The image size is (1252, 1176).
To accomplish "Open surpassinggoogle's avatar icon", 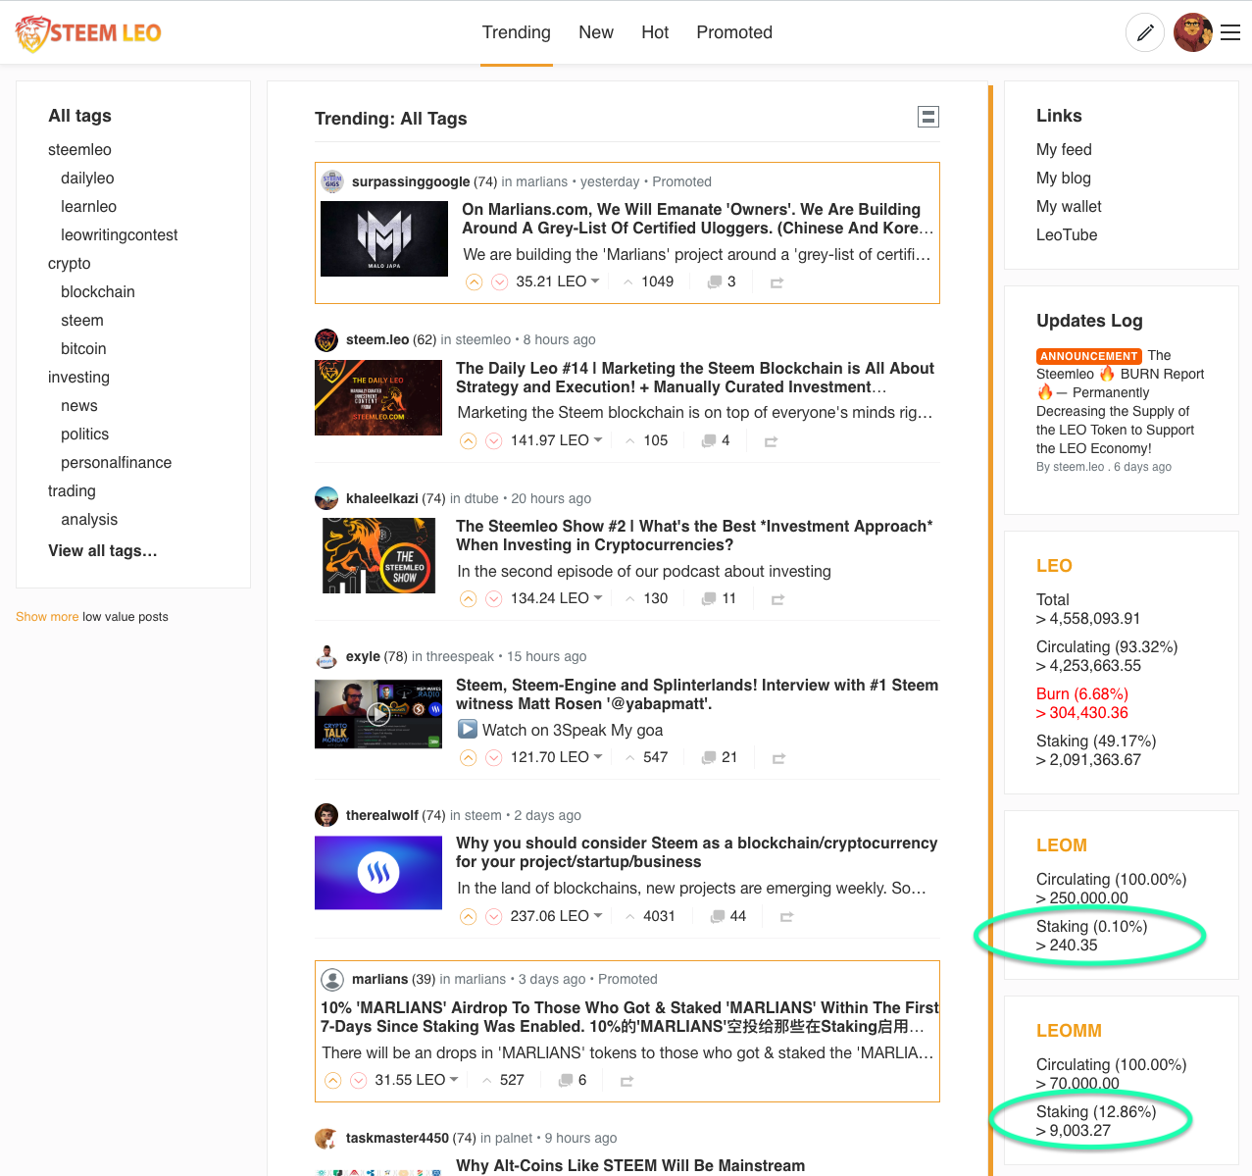I will pos(332,181).
